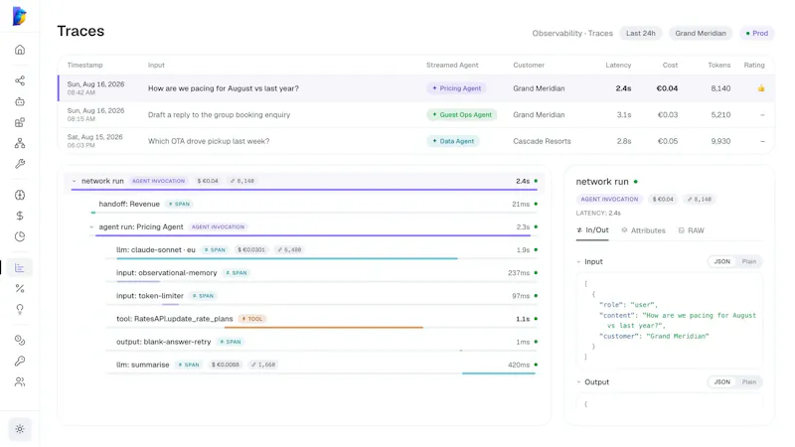This screenshot has height=447, width=795.
Task: Open the share-nodes icon in sidebar
Action: [20, 80]
